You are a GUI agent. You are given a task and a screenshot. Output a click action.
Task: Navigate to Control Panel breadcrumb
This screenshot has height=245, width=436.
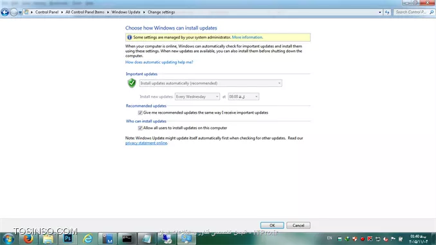point(47,12)
